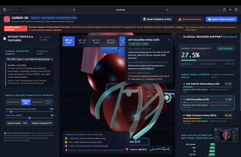Close the Left Circumflex Artery popup

169,40
